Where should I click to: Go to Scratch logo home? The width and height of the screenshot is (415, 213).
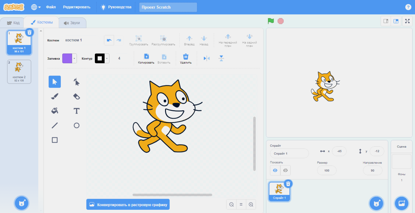[14, 7]
